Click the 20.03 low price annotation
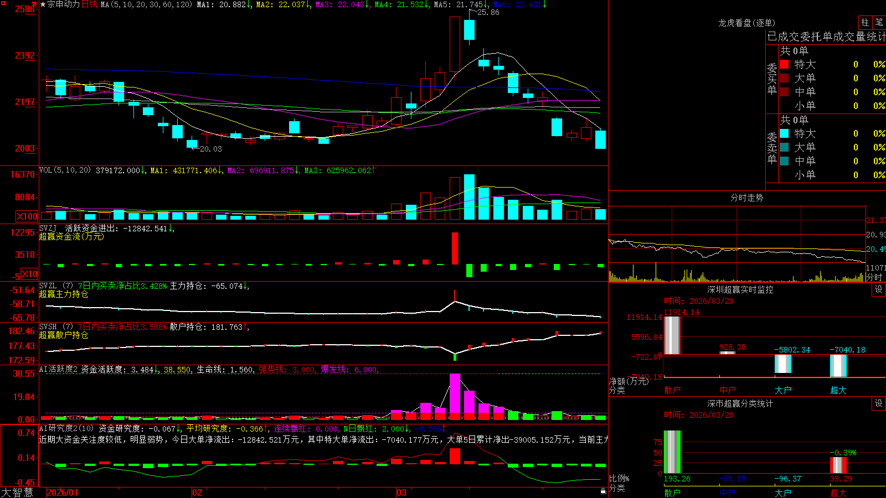The image size is (886, 498). (210, 149)
